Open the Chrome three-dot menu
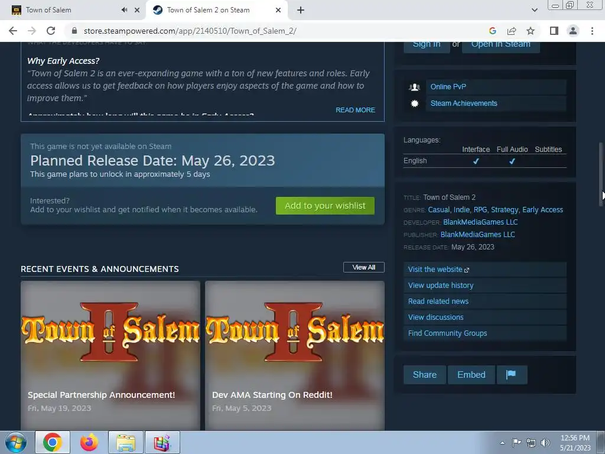Image resolution: width=605 pixels, height=454 pixels. pyautogui.click(x=592, y=31)
